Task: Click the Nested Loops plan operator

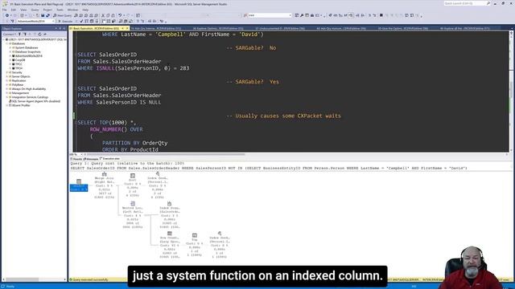Action: 132,215
